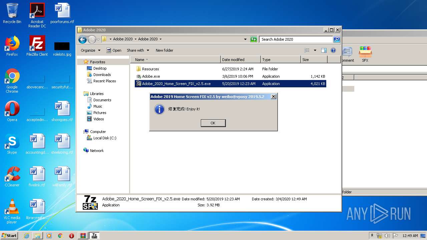
Task: Click the refresh button by address bar
Action: pyautogui.click(x=254, y=39)
